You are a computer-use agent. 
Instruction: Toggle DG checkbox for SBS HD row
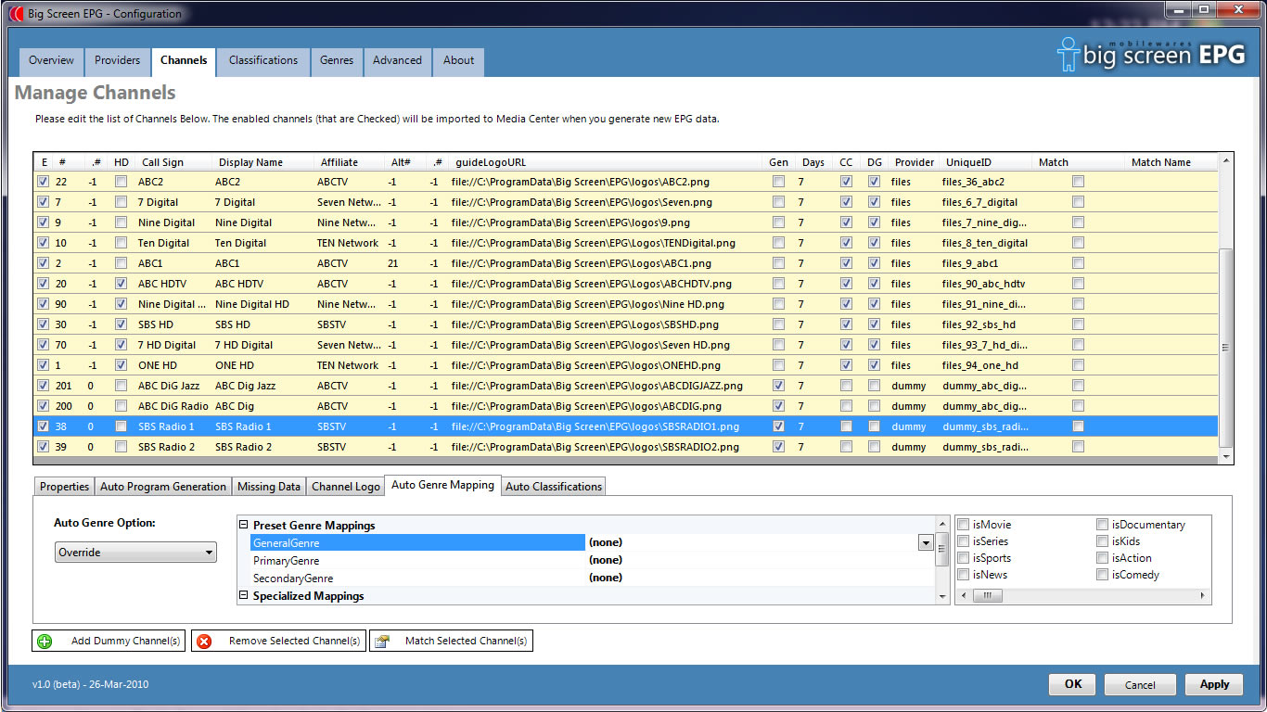pos(874,324)
